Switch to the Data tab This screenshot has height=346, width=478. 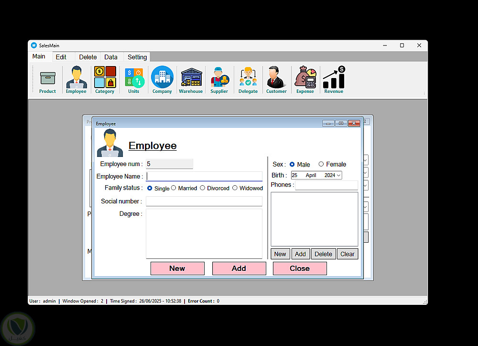111,57
